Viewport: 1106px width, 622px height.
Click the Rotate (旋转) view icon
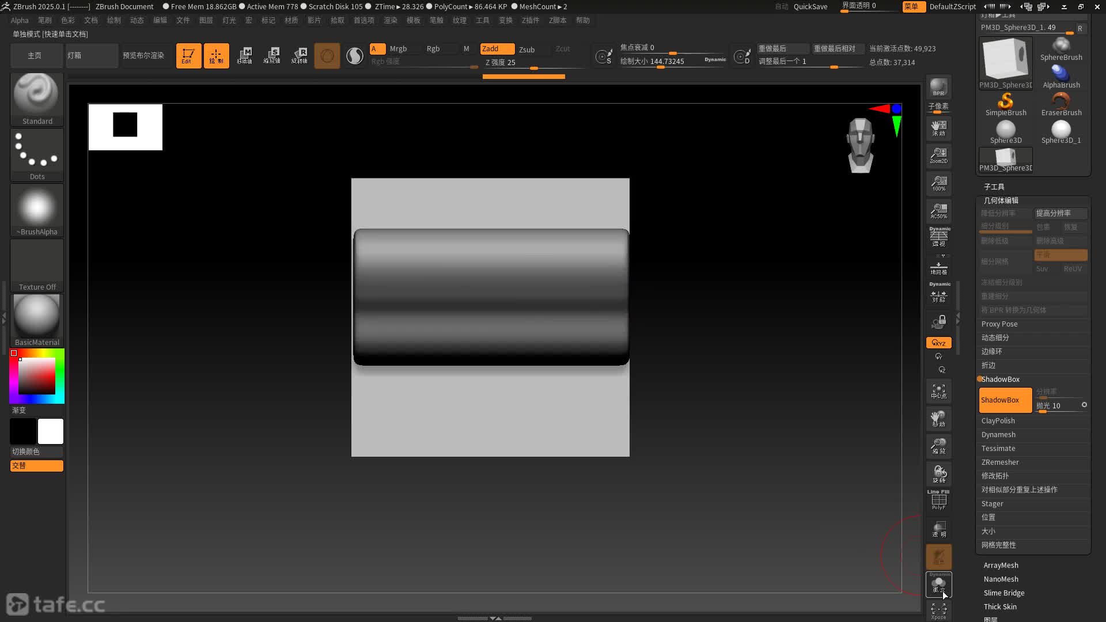(938, 474)
